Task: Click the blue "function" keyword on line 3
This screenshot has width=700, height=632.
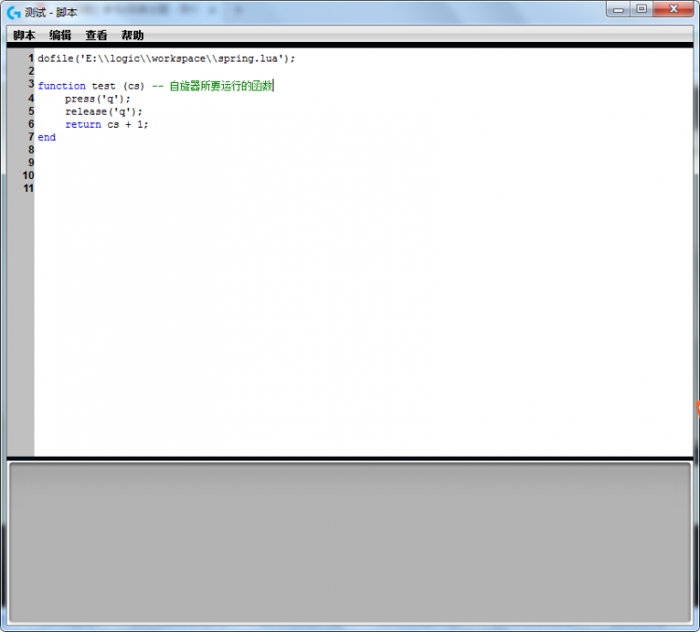Action: click(62, 86)
